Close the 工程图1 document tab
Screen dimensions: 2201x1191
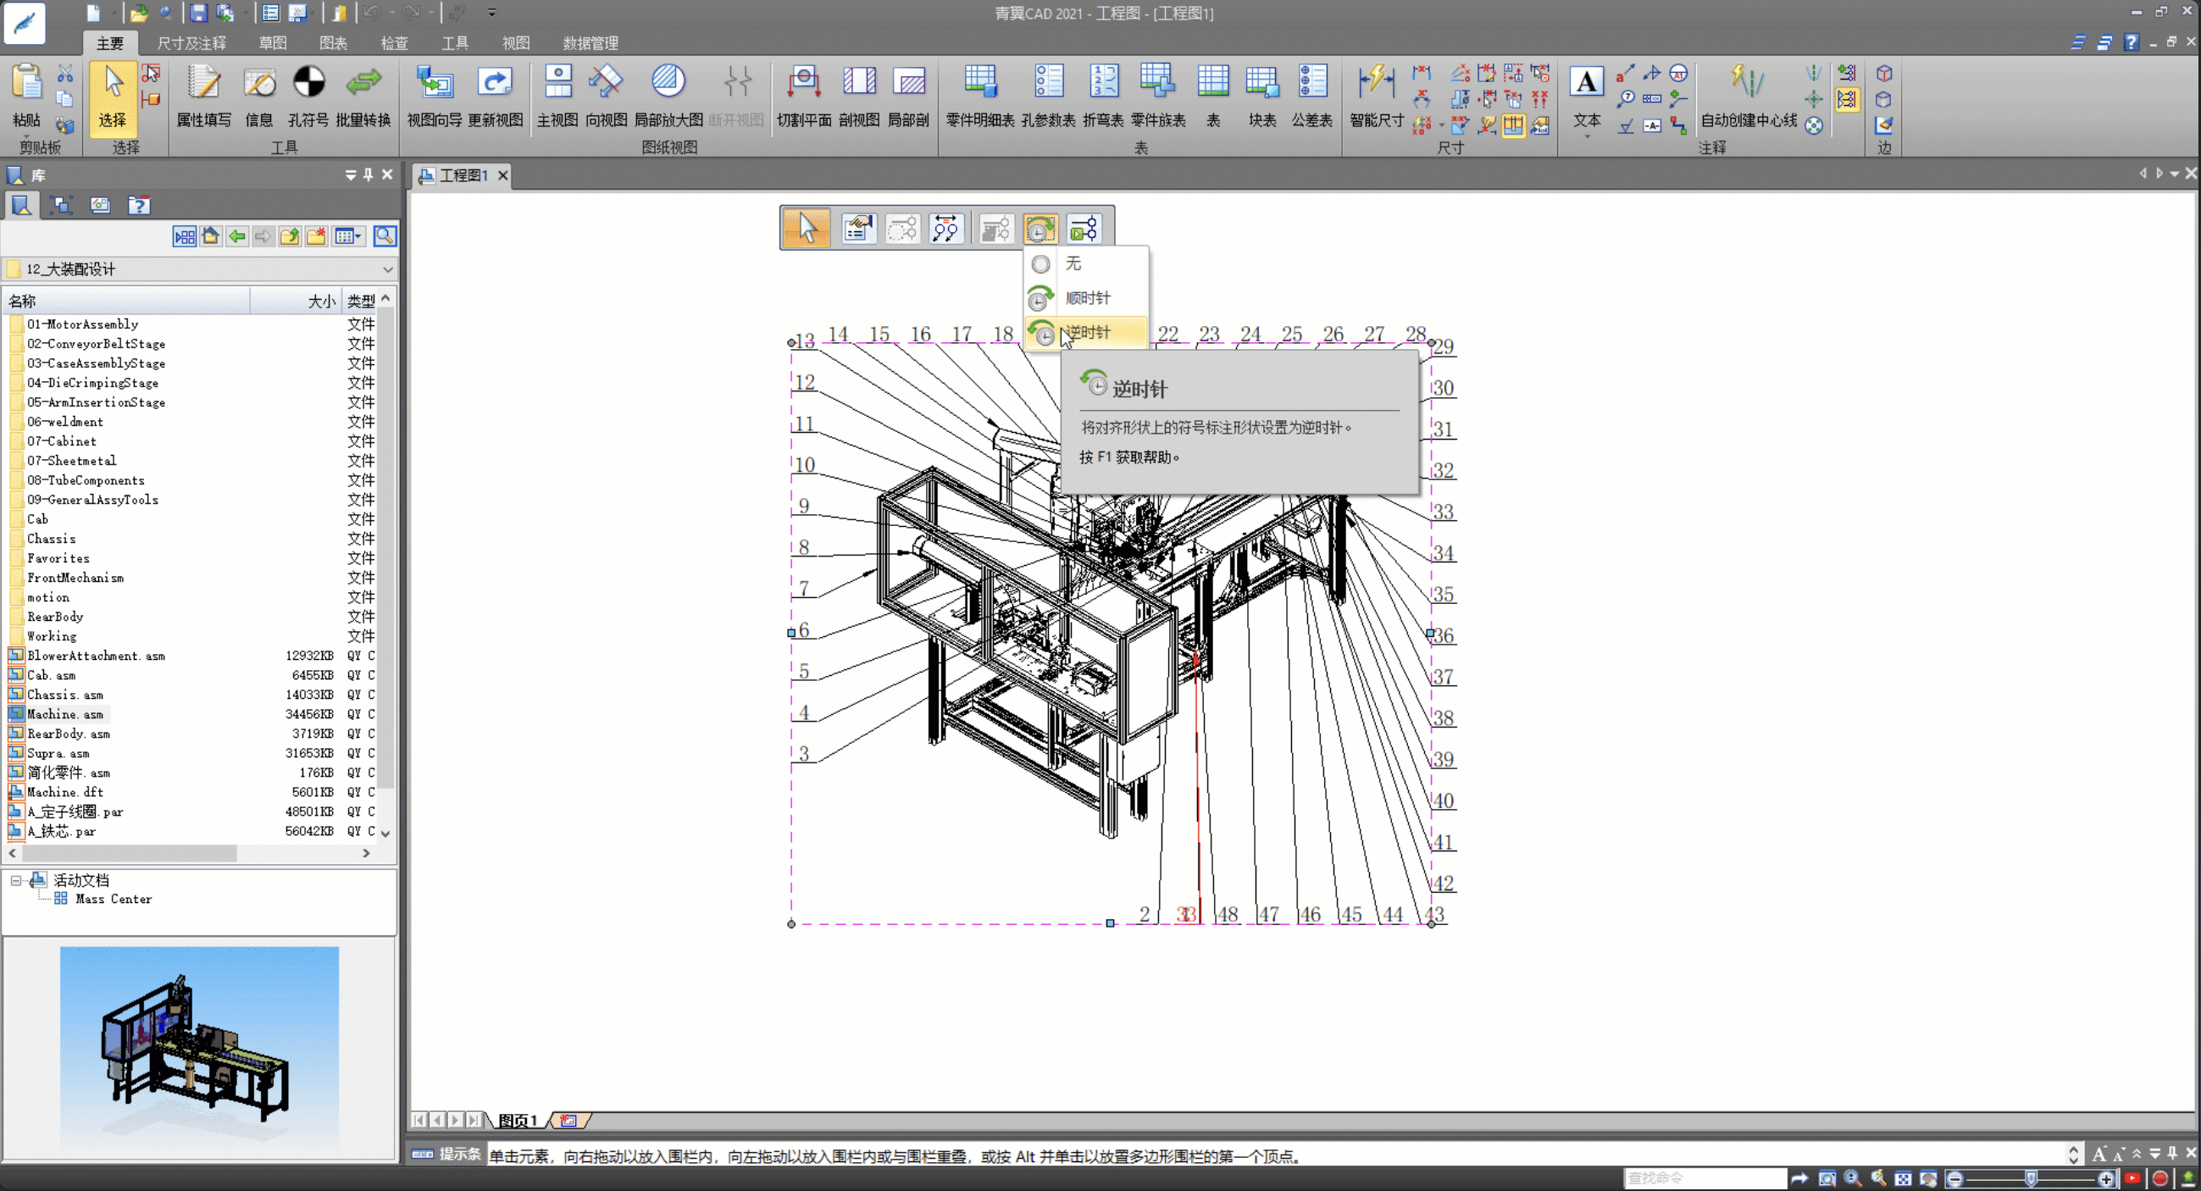[503, 175]
